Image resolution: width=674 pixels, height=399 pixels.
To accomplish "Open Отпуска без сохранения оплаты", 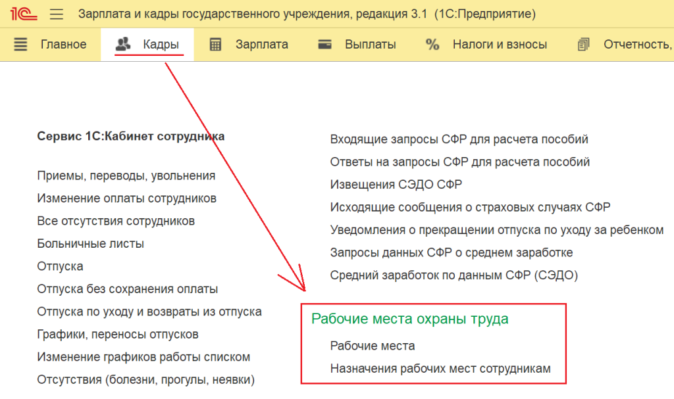I will pyautogui.click(x=127, y=289).
